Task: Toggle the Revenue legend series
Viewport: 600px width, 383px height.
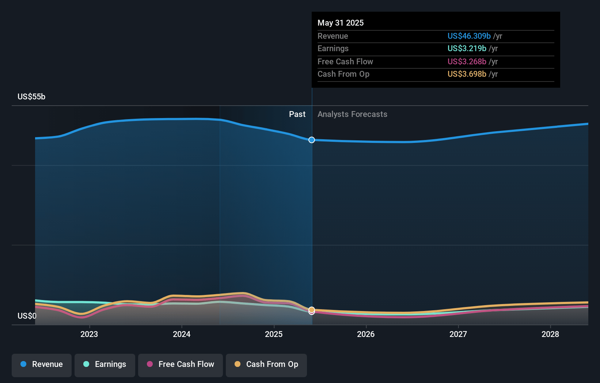Action: [x=42, y=365]
